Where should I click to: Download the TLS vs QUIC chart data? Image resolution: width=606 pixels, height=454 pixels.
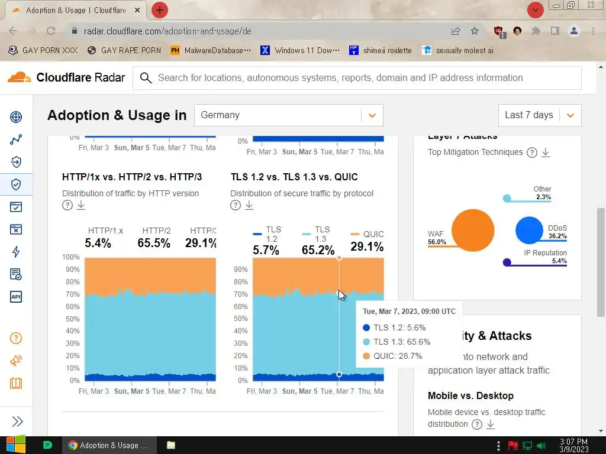[x=249, y=205]
